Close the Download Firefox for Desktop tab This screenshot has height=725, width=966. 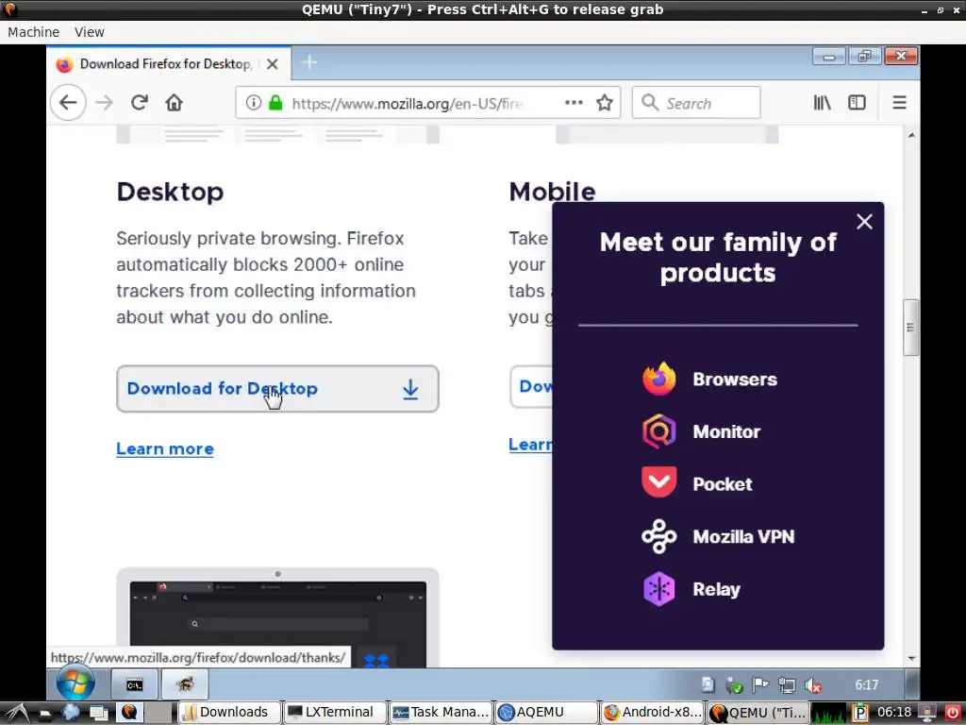[x=273, y=63]
